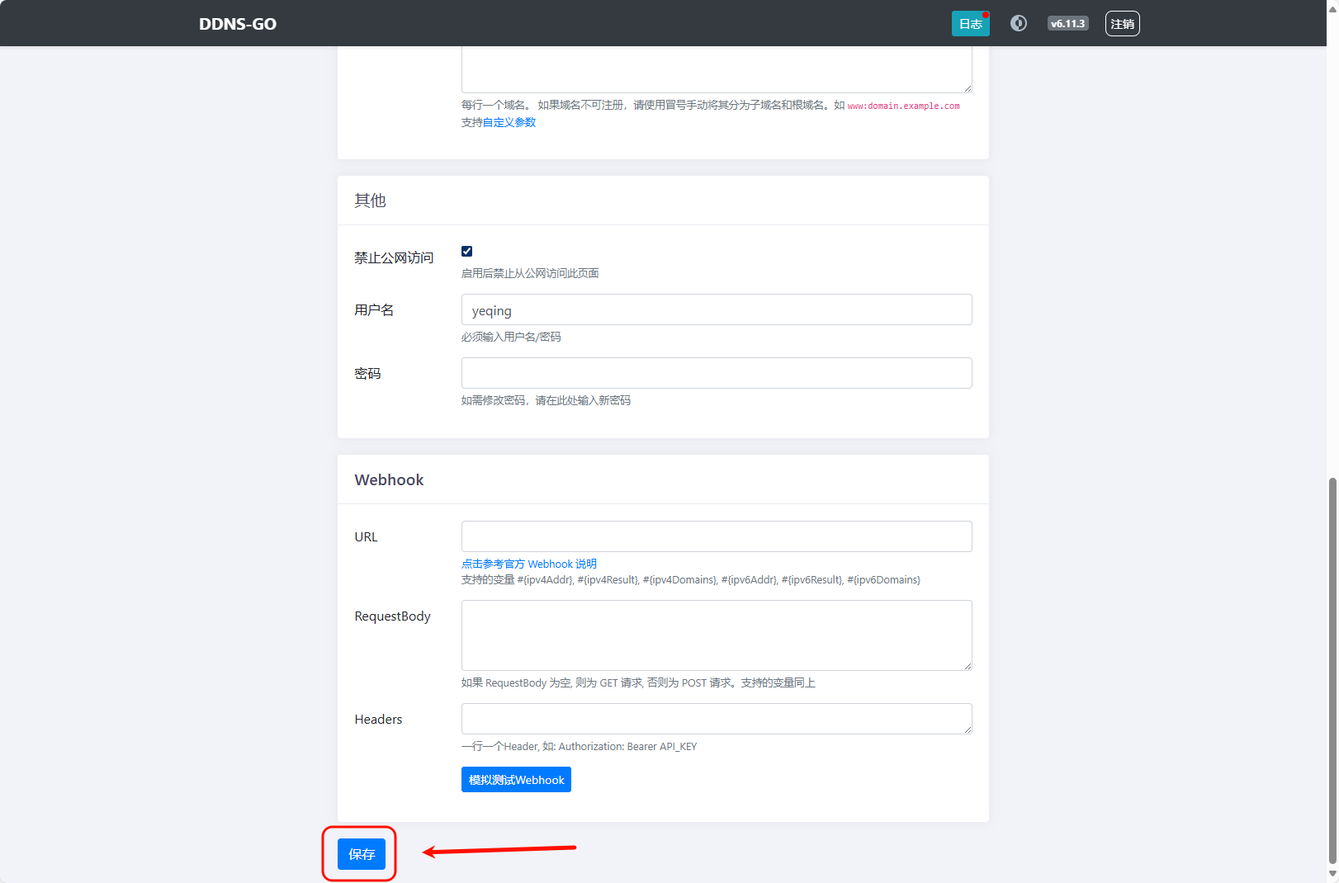
Task: Uncheck the 禁止公网访问 checkbox
Action: [467, 252]
